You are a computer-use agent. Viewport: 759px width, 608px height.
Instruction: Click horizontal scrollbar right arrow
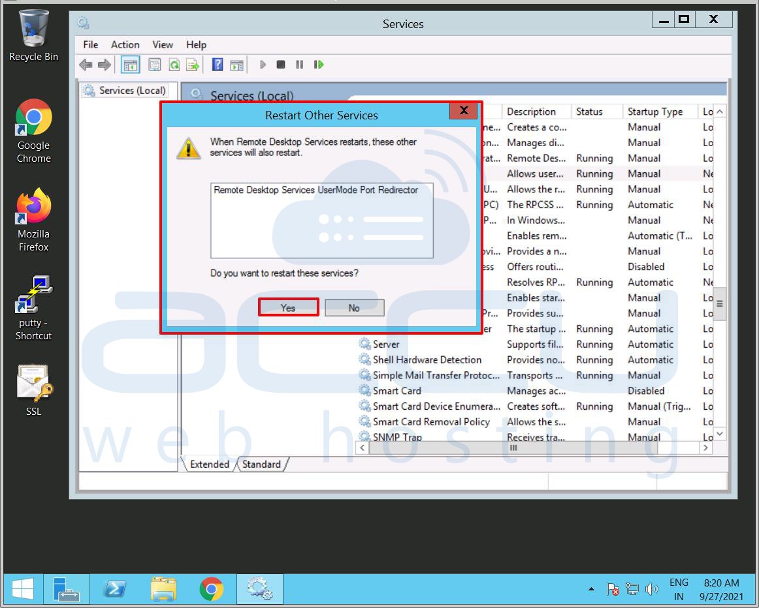coord(706,448)
